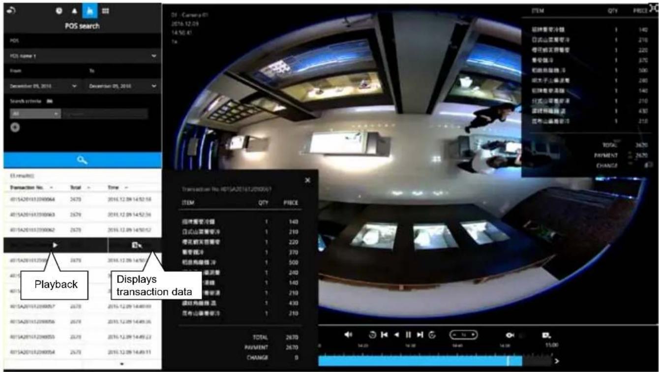Select the transaction row ending in 0062
This screenshot has width=659, height=372.
(x=82, y=229)
